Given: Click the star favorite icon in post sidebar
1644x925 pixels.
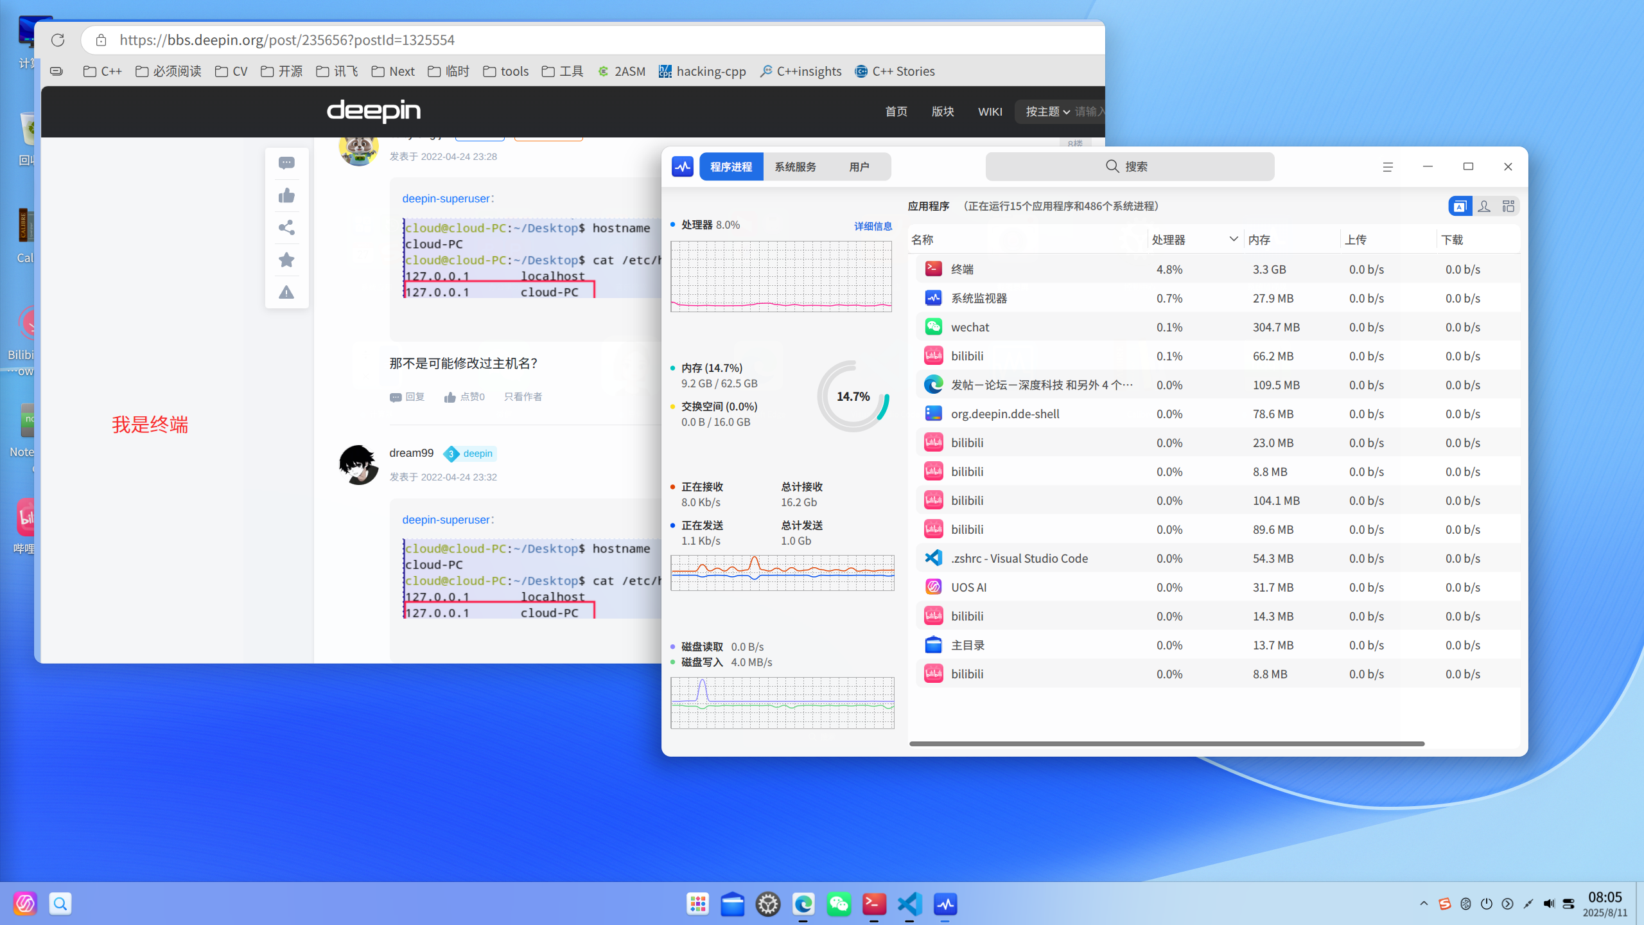Looking at the screenshot, I should [x=286, y=260].
